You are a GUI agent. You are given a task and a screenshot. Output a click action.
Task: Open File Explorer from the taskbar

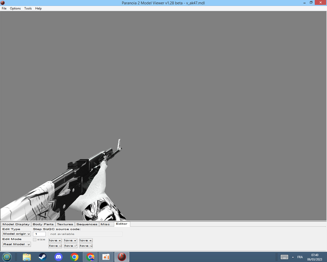click(x=27, y=257)
